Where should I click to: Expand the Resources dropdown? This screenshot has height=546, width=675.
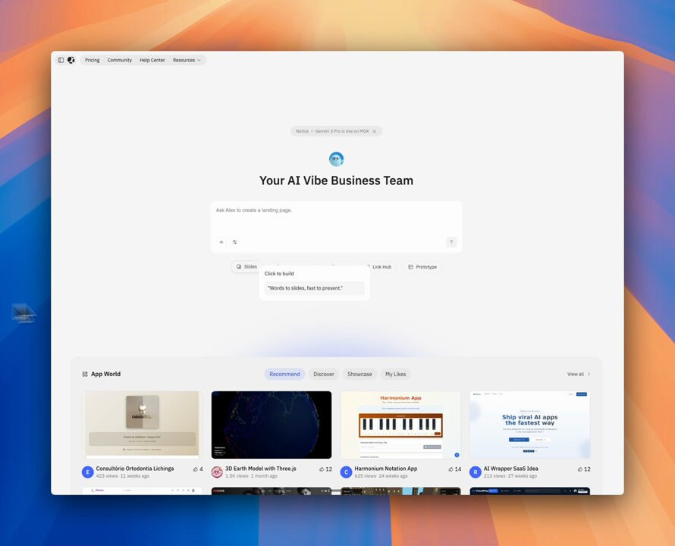[x=187, y=60]
